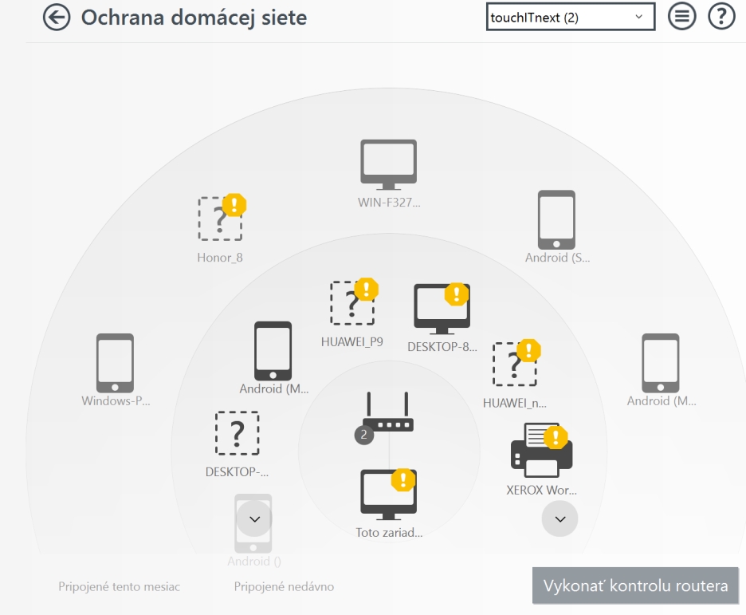This screenshot has height=615, width=746.
Task: Click the 'Pripojené tento mesiac' label
Action: tap(120, 587)
